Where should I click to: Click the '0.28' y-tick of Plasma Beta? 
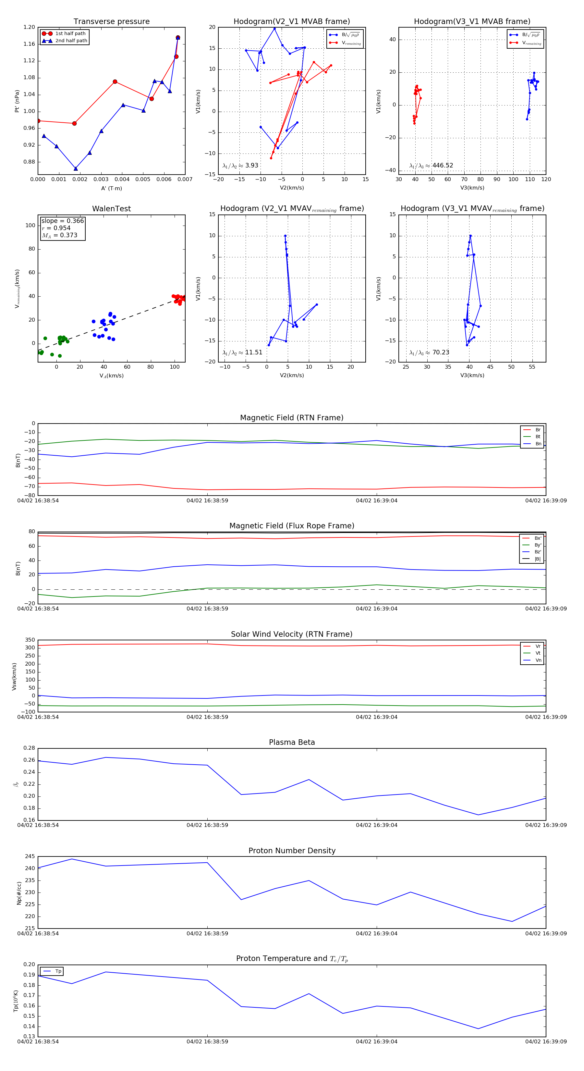pos(29,748)
